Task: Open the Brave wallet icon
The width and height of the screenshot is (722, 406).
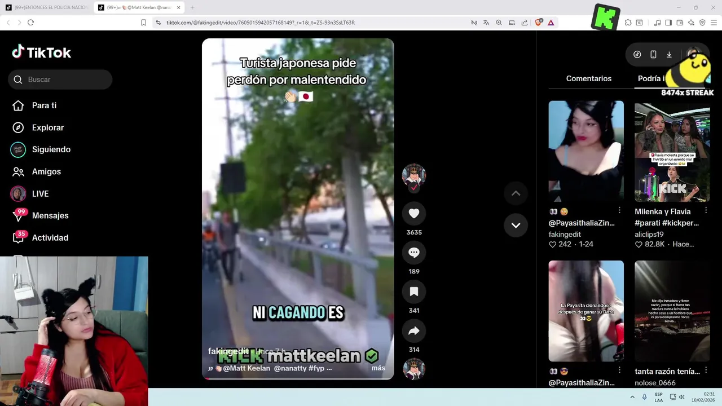Action: pos(680,23)
